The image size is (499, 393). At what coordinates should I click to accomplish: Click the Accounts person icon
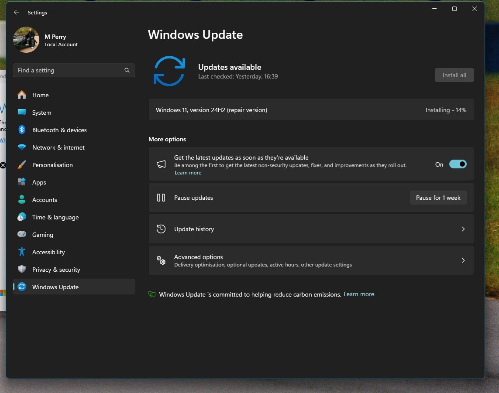click(x=22, y=200)
